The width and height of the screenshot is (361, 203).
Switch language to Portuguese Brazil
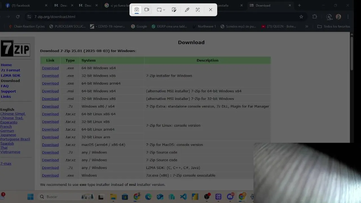(15, 139)
